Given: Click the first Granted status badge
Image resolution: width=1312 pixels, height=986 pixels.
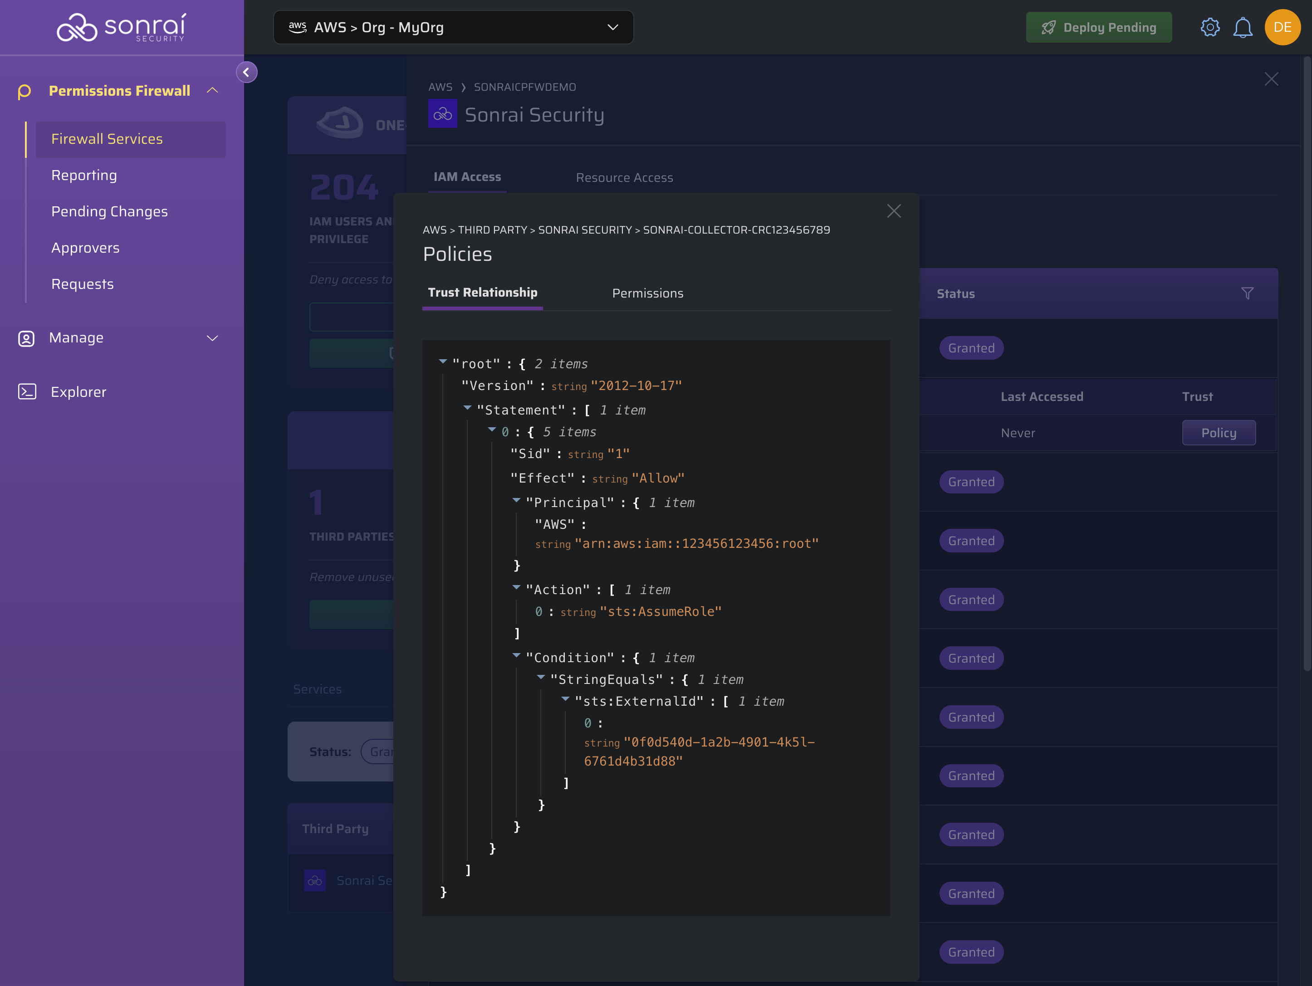Looking at the screenshot, I should (x=971, y=348).
